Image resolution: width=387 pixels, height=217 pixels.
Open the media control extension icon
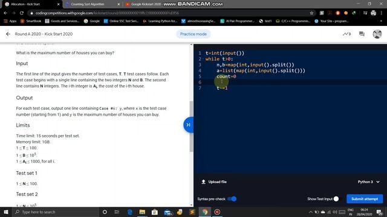(365, 13)
